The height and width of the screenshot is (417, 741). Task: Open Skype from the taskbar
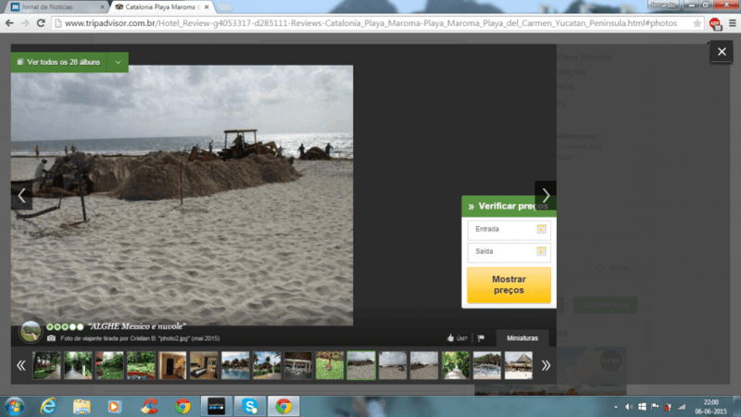point(249,406)
